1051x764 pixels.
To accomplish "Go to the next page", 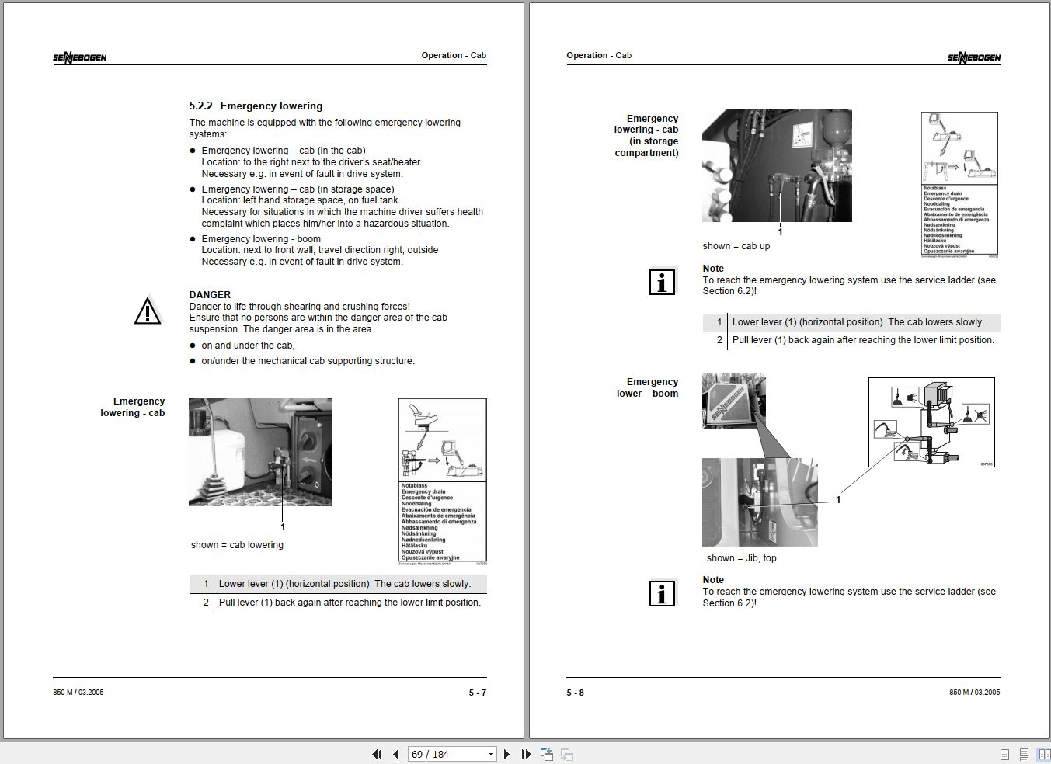I will [506, 754].
